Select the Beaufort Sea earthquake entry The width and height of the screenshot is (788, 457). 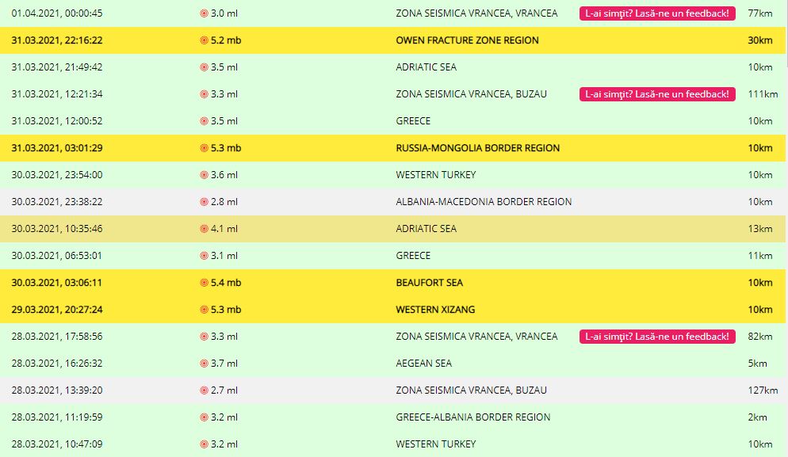click(429, 283)
